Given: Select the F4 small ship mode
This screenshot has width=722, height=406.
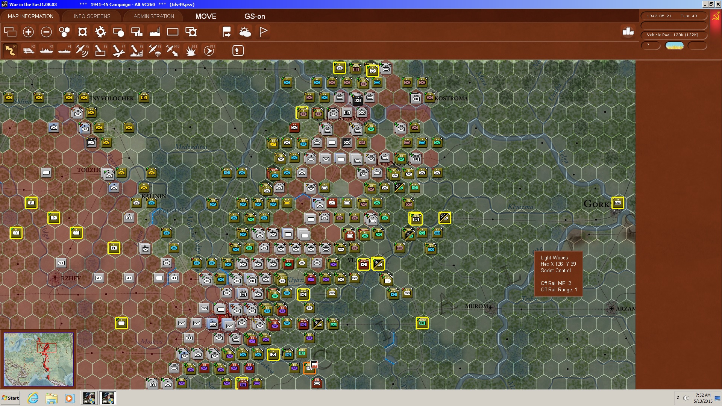Looking at the screenshot, I should pos(64,50).
